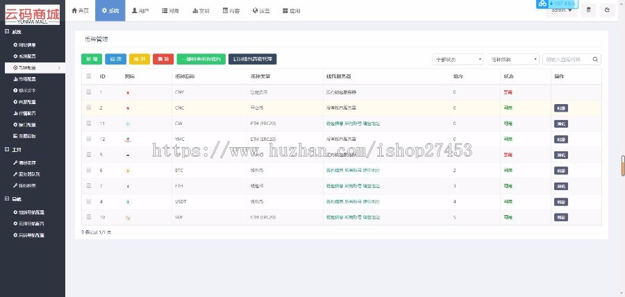Click the CW row coin icon
Image resolution: width=625 pixels, height=297 pixels.
(128, 124)
